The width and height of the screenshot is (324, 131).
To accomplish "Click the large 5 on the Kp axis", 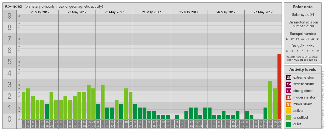I will click(10, 62).
